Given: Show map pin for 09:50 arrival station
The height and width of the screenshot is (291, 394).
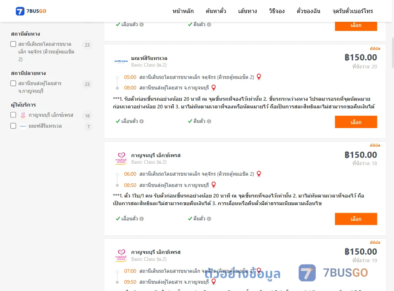Looking at the screenshot, I should (213, 282).
